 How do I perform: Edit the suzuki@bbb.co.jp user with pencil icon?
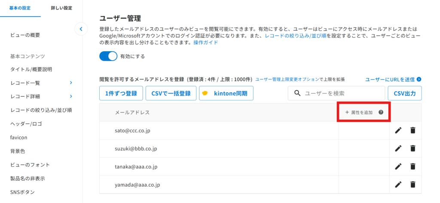tap(398, 148)
